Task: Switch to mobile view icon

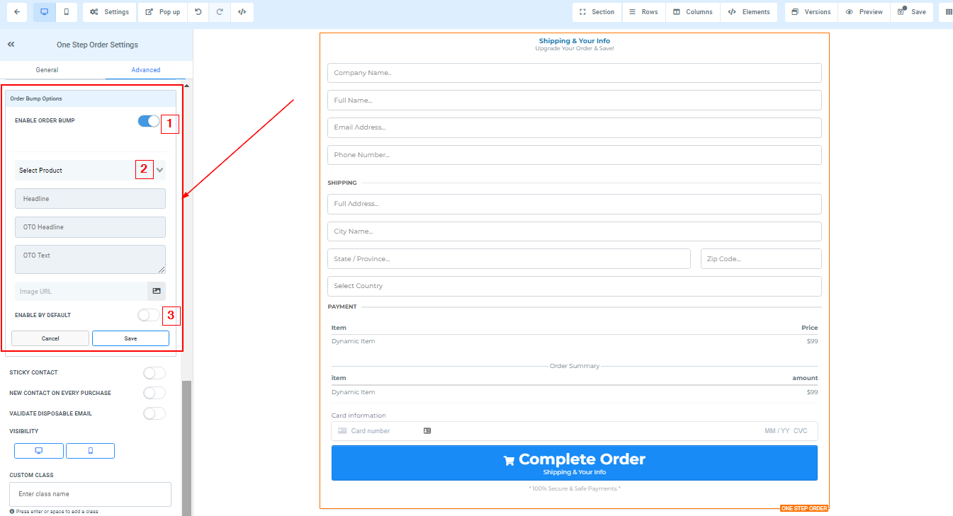Action: (66, 12)
